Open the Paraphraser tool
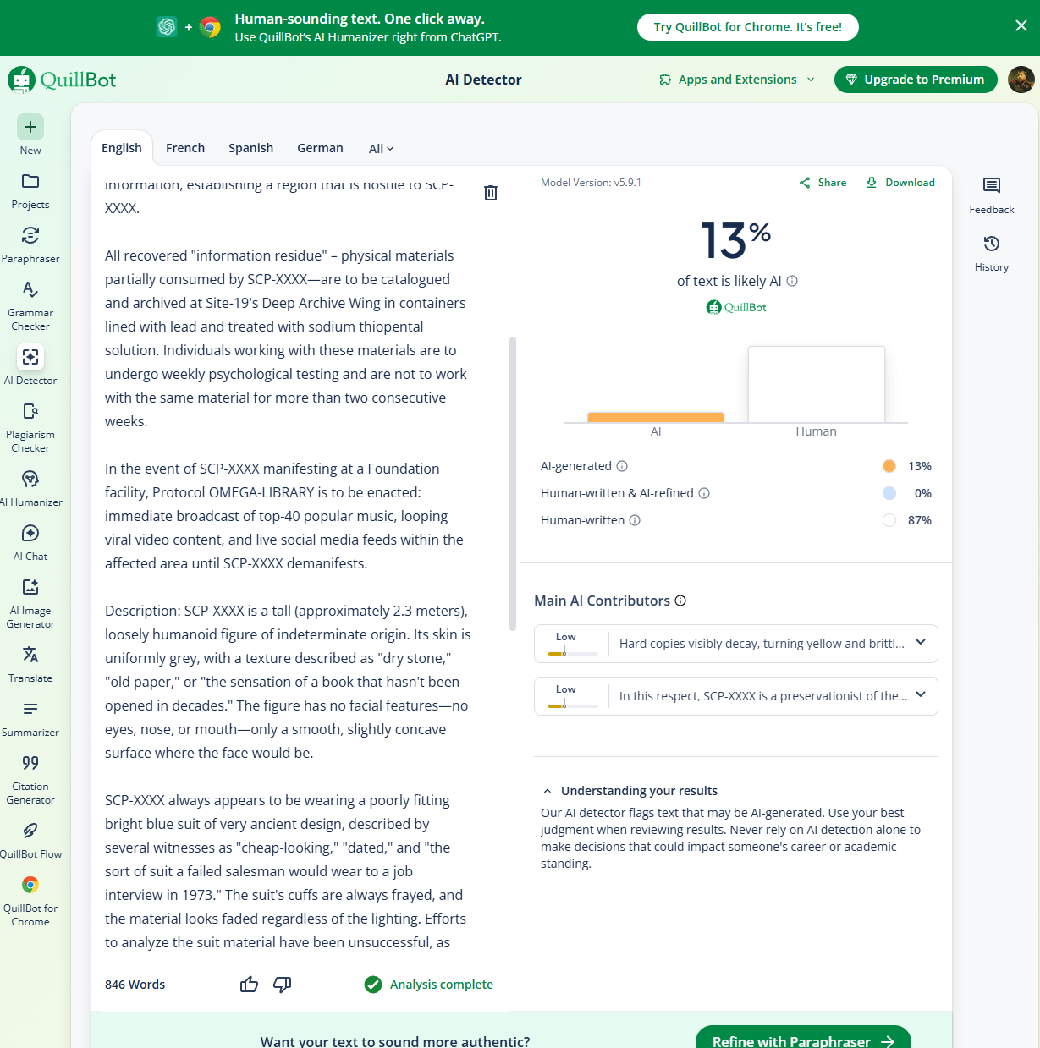Screen dimensions: 1040x1048 click(30, 244)
